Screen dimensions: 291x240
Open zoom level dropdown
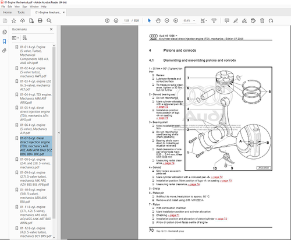[x=194, y=20]
